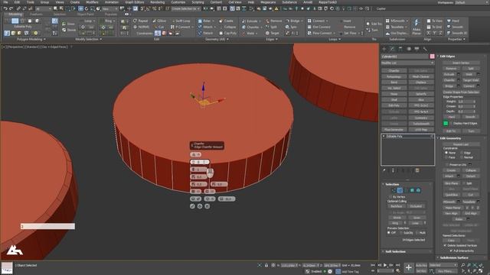Select Editable Poly in modifier stack
The image size is (490, 275).
(394, 136)
